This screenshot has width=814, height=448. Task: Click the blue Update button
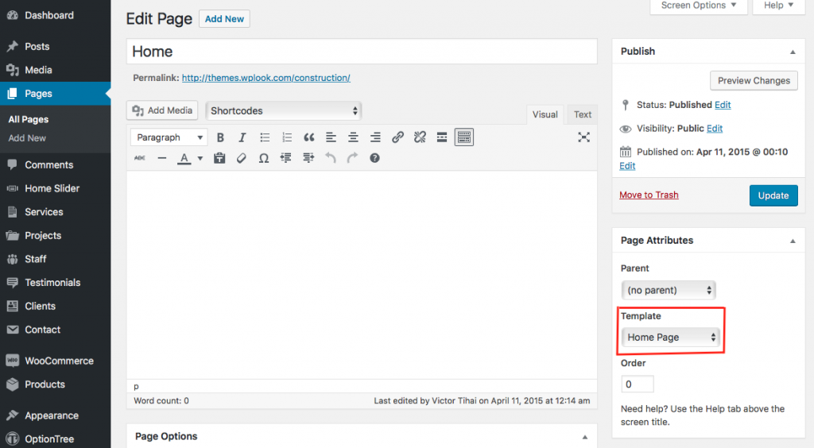point(773,195)
